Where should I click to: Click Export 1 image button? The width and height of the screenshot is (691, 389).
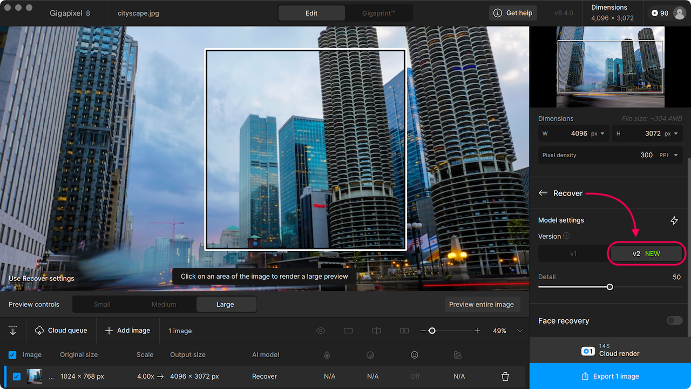610,376
